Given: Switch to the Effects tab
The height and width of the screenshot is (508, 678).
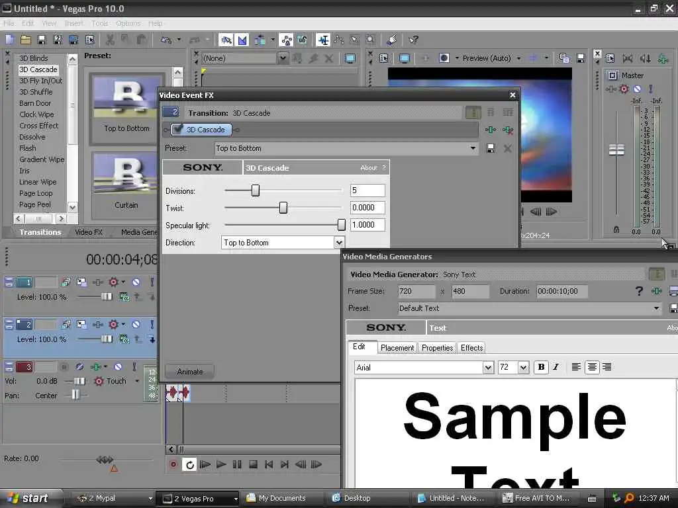Looking at the screenshot, I should [471, 348].
